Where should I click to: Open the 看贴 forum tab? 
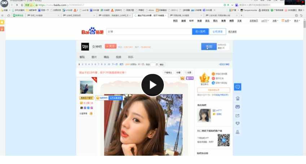point(82,57)
